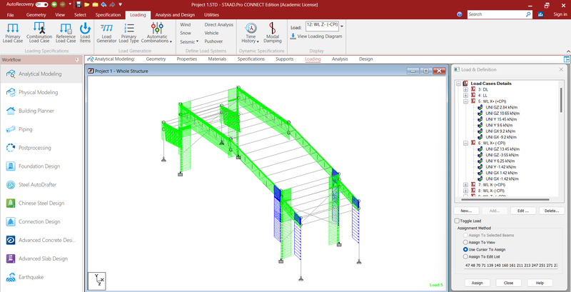Click the Open file folder icon
The height and width of the screenshot is (292, 571).
(x=86, y=5)
